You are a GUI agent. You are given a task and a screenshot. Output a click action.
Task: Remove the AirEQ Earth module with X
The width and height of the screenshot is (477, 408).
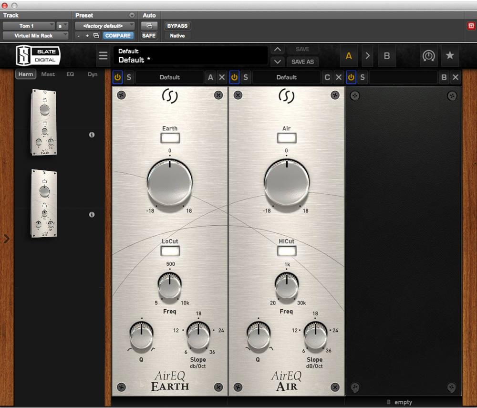pos(222,77)
